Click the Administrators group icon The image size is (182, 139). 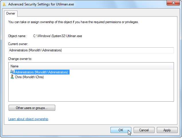pyautogui.click(x=12, y=72)
